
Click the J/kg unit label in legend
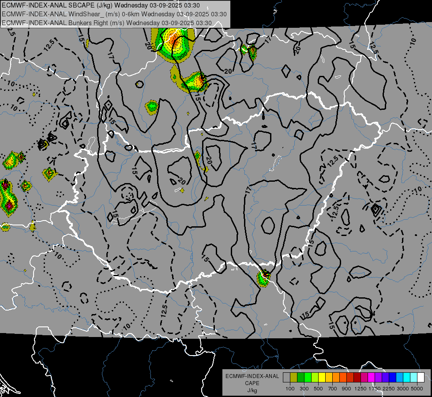tap(252, 390)
